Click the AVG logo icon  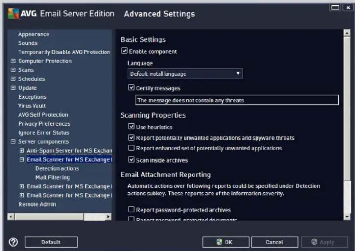(x=13, y=14)
